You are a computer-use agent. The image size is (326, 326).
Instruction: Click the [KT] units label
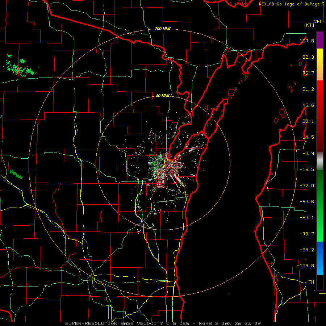309,25
